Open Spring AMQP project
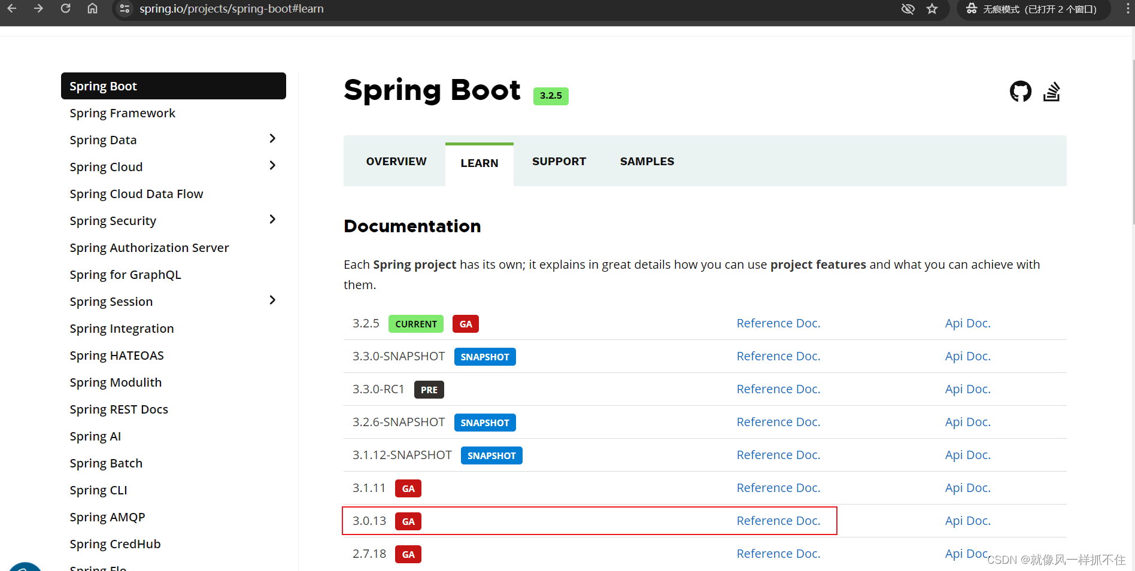1135x571 pixels. pos(107,517)
